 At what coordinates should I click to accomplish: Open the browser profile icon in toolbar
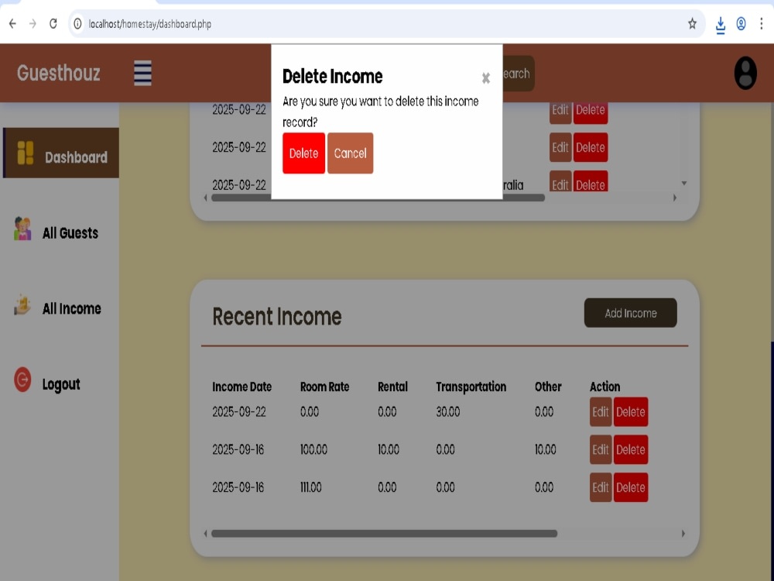[x=741, y=24]
